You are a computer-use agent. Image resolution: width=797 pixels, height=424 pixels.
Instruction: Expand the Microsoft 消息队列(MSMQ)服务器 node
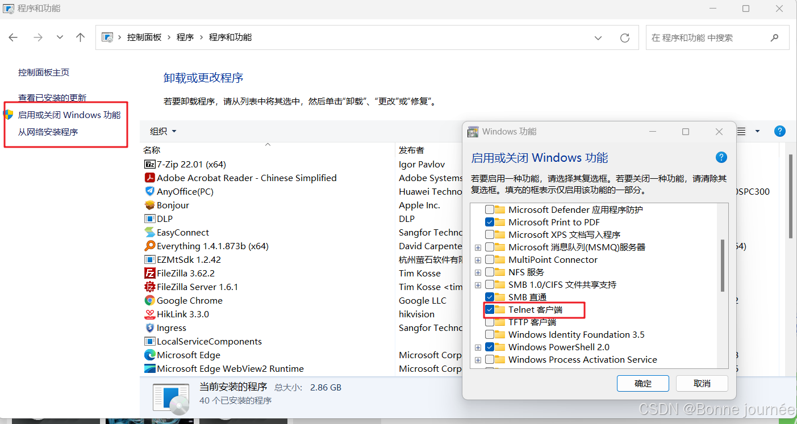pyautogui.click(x=478, y=247)
